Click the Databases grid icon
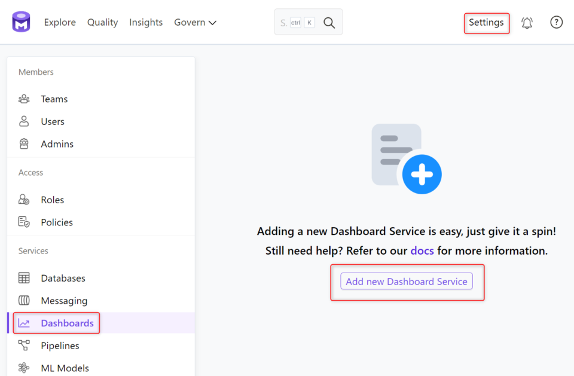Screen dimensions: 574x376 (x=24, y=278)
